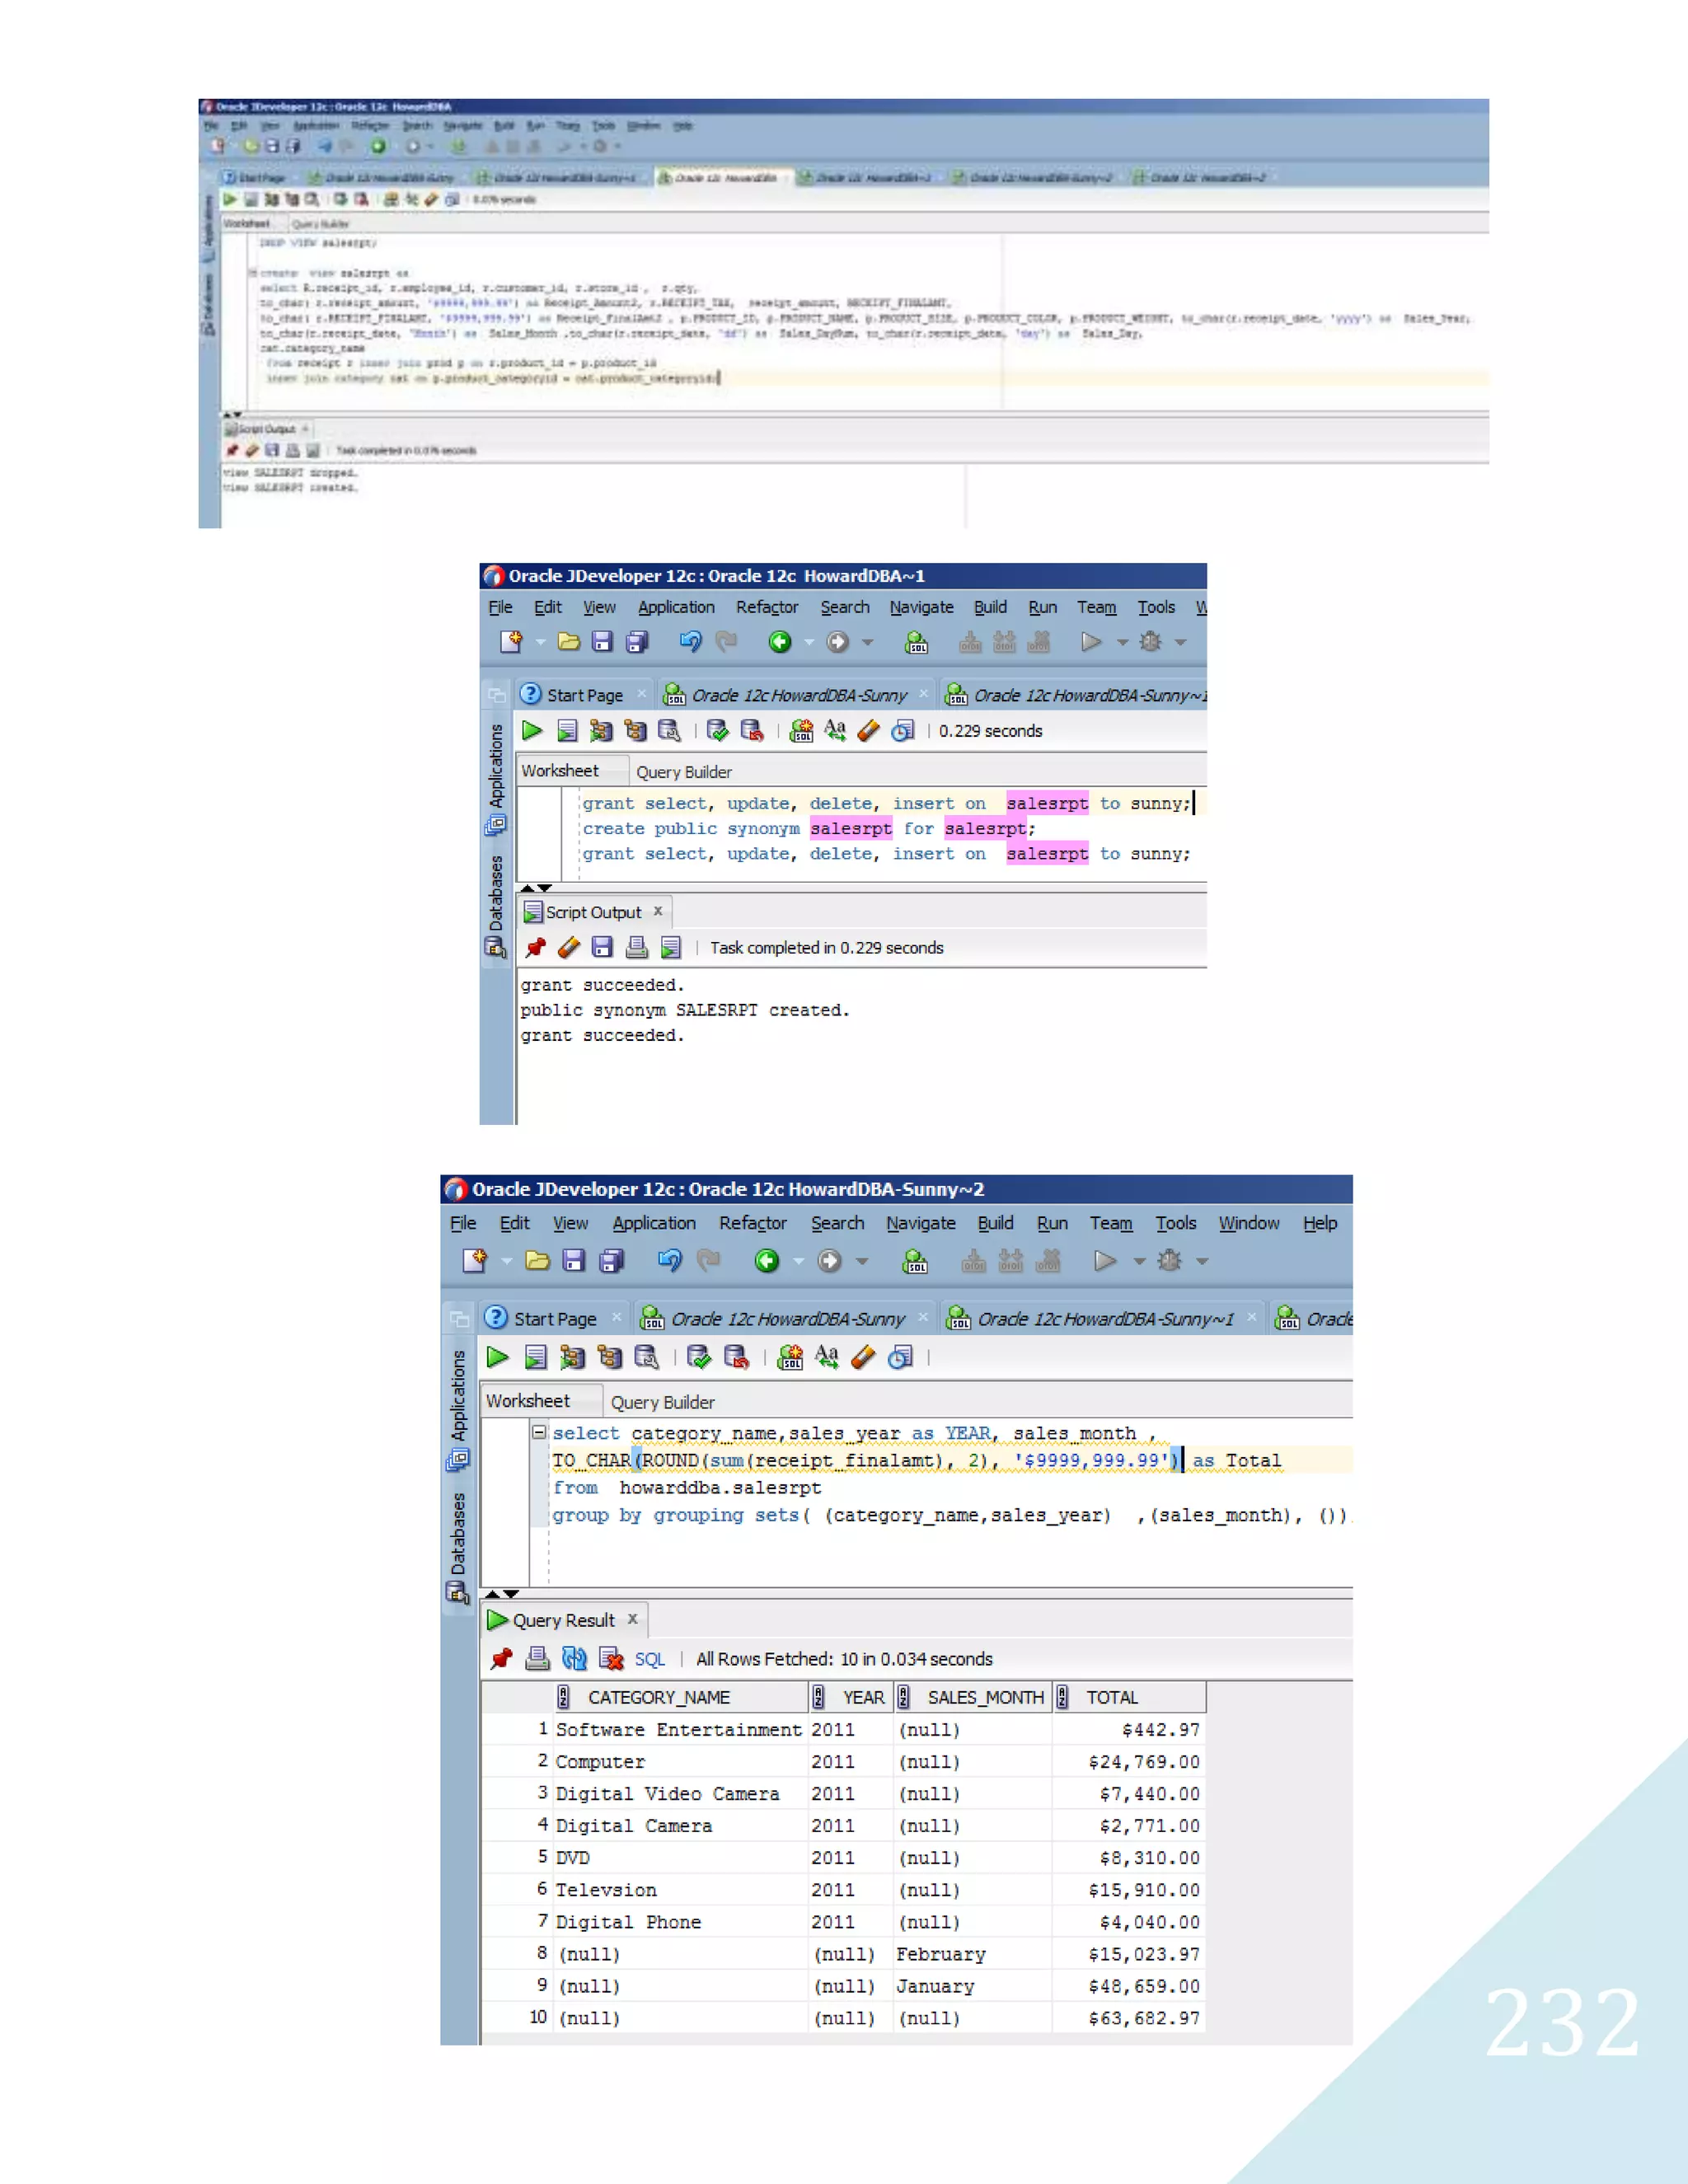Refresh Query Result in HowardDBA-Sunny~2

coord(574,1659)
